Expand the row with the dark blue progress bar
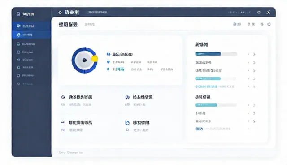287x165 pixels. (x=254, y=54)
